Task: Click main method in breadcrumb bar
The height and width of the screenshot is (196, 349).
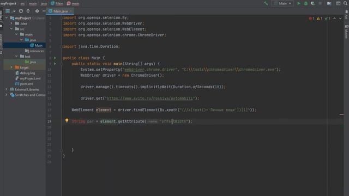Action: click(x=73, y=4)
